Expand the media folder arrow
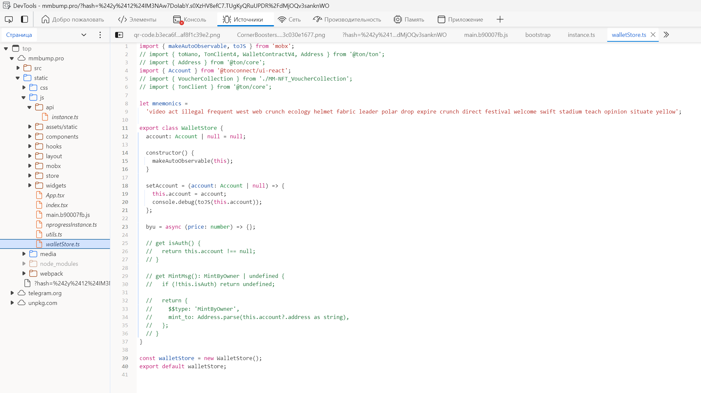This screenshot has height=393, width=701. tap(24, 254)
